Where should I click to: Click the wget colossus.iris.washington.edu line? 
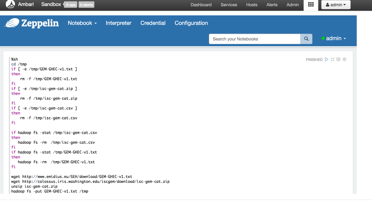click(90, 181)
